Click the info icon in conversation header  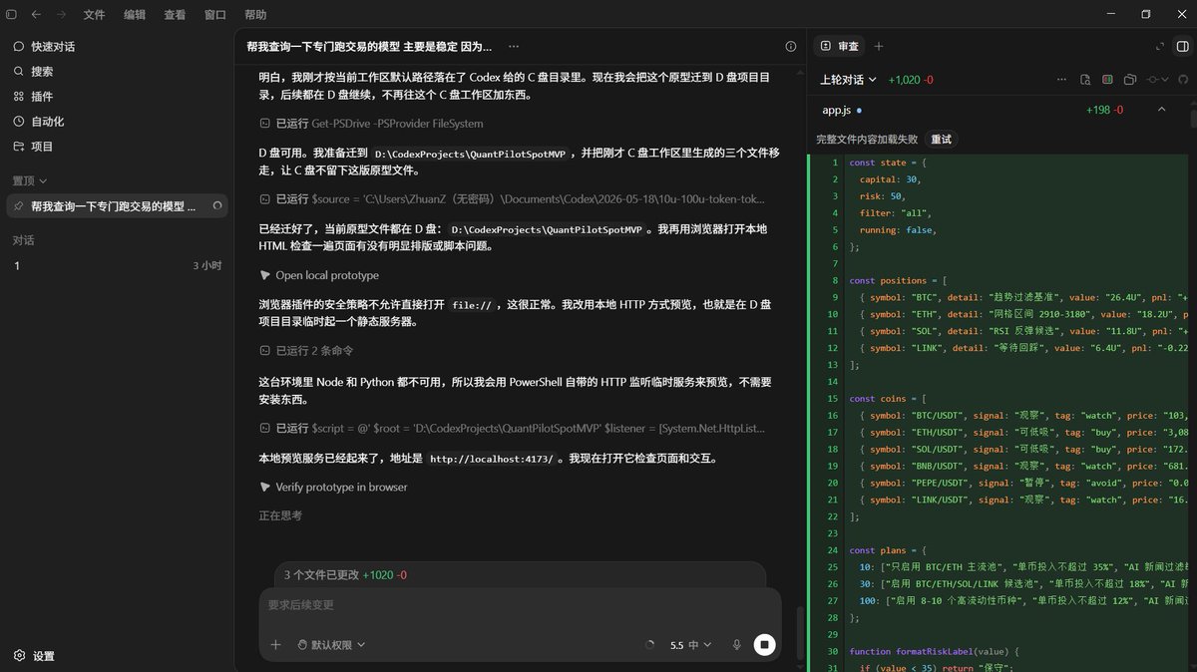(791, 47)
